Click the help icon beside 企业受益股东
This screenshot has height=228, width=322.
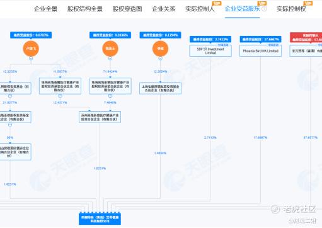click(265, 9)
